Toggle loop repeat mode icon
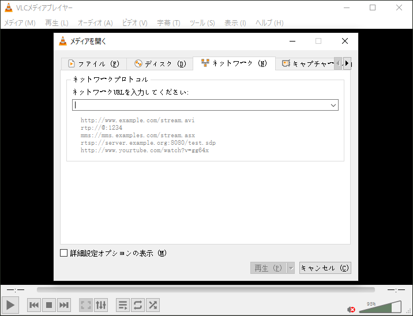413x316 pixels. click(x=138, y=305)
